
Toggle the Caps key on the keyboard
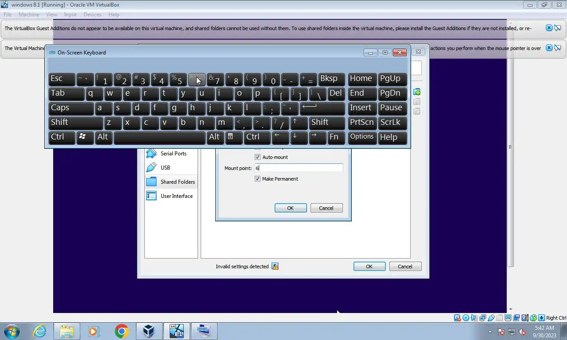71,108
